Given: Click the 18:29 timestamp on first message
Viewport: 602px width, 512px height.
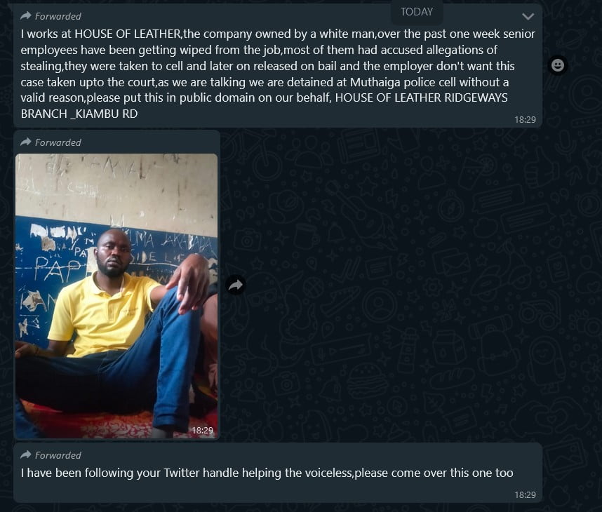Looking at the screenshot, I should (525, 119).
